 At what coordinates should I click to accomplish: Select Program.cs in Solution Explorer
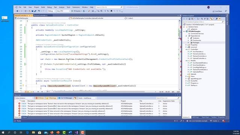pos(194,83)
